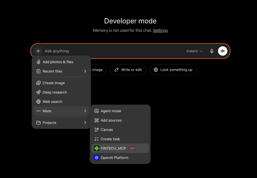
Task: Open the Settings link under Developer mode
Action: [160, 30]
